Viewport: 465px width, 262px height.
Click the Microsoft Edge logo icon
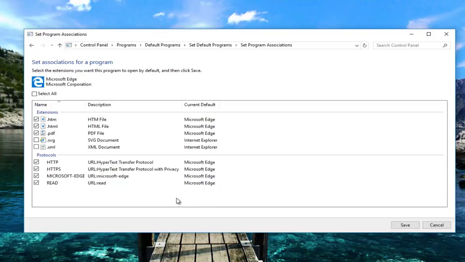38,82
